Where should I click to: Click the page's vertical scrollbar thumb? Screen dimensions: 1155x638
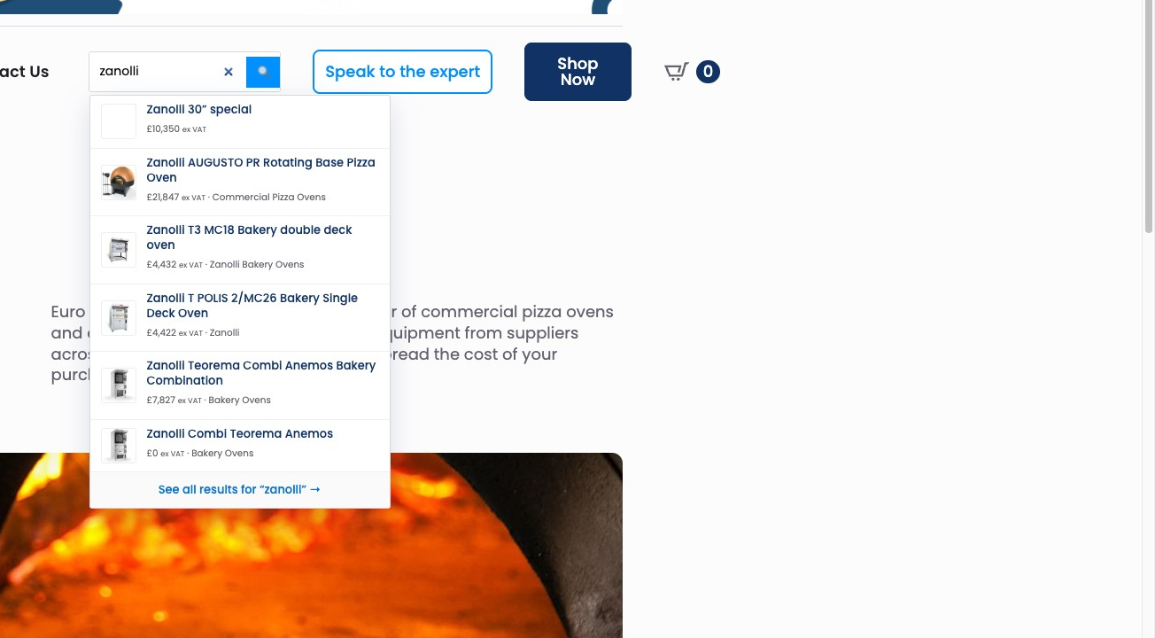tap(1149, 118)
